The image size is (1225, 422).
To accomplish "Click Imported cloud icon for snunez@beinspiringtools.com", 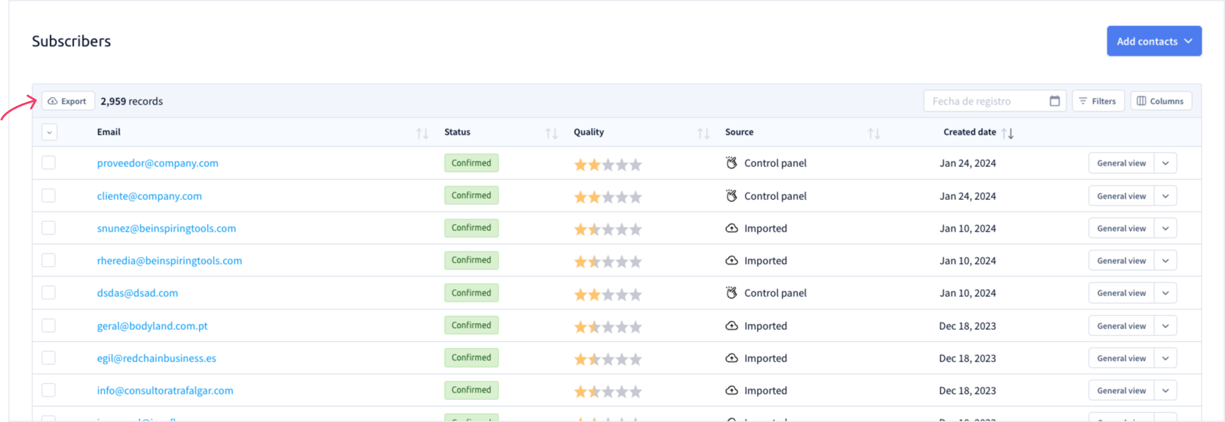I will click(x=731, y=228).
